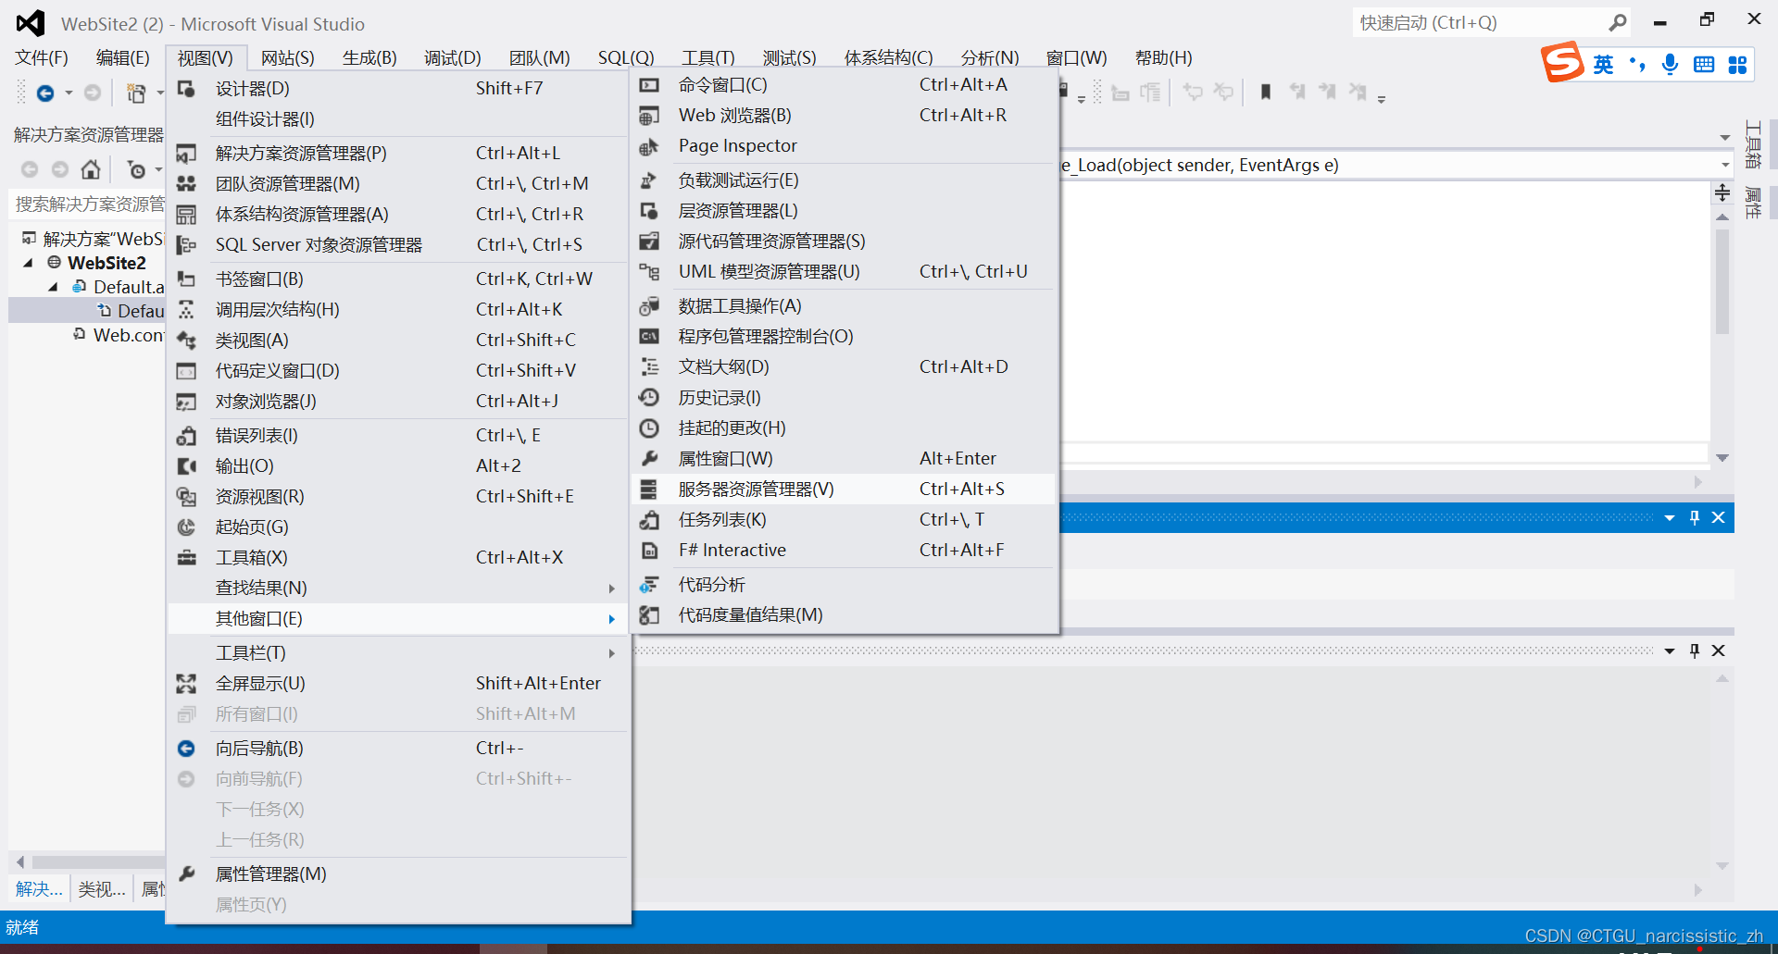Click the split editor handle above scrollbar
Image resolution: width=1778 pixels, height=954 pixels.
pos(1722,192)
